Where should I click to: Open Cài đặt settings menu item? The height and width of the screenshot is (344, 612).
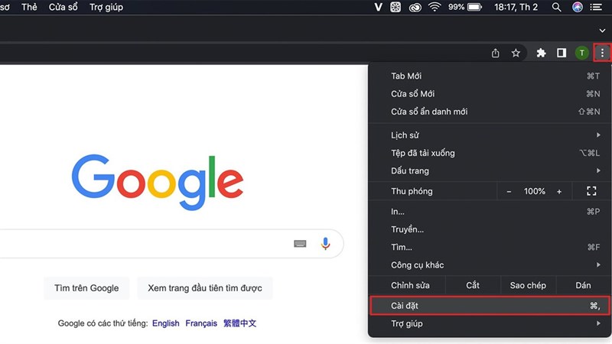pyautogui.click(x=490, y=305)
